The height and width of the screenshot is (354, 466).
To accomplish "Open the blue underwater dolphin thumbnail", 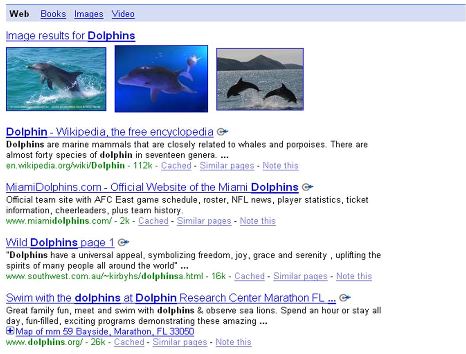I will pyautogui.click(x=161, y=79).
